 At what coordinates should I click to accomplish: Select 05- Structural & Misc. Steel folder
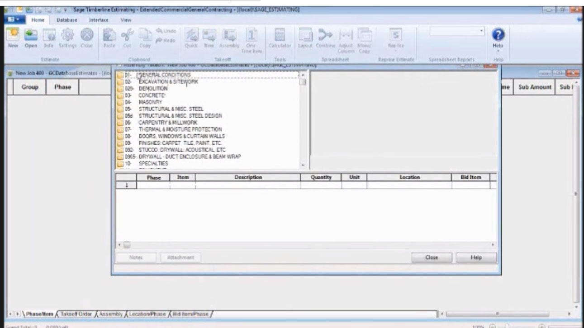(160, 109)
